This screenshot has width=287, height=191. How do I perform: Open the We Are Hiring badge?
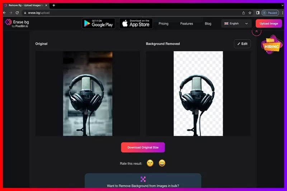[272, 45]
